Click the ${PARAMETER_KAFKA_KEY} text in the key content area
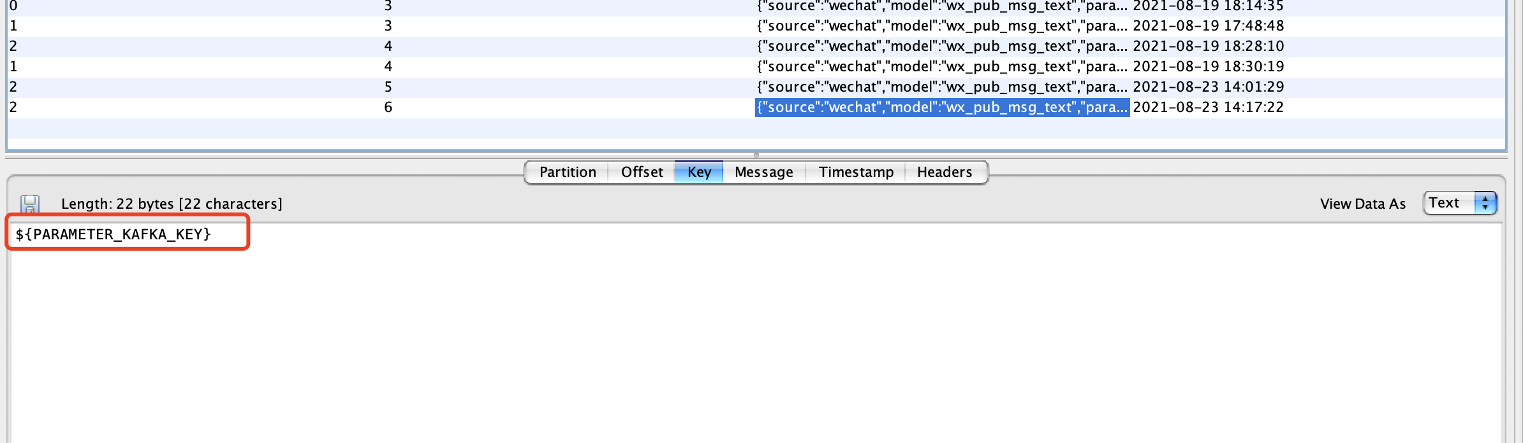The height and width of the screenshot is (443, 1523). [113, 234]
